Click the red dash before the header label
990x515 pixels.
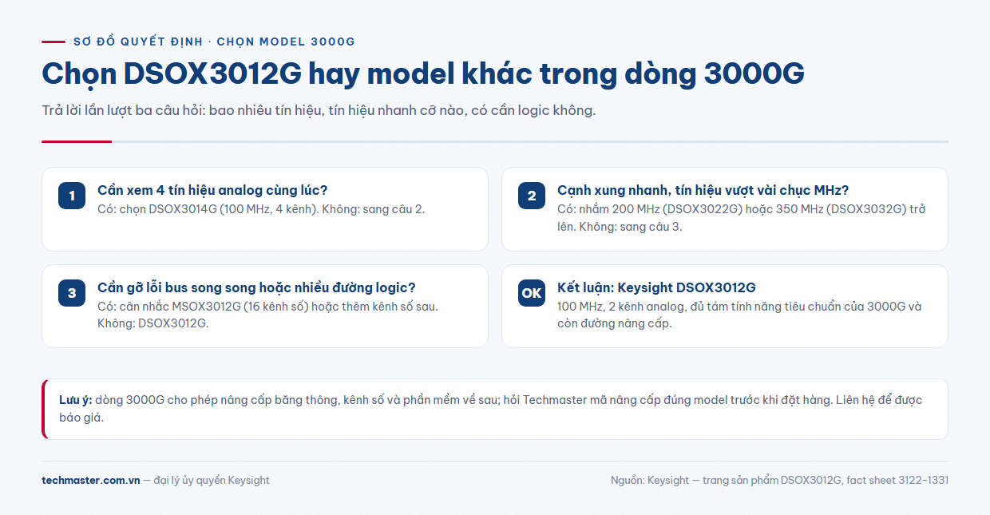[x=53, y=42]
